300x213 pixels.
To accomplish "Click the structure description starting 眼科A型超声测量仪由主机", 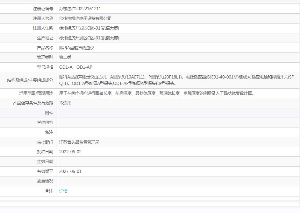I will point(176,80).
